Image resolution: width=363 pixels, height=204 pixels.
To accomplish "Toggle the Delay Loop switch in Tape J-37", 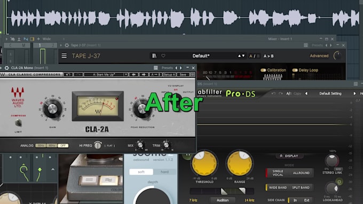I will point(295,70).
